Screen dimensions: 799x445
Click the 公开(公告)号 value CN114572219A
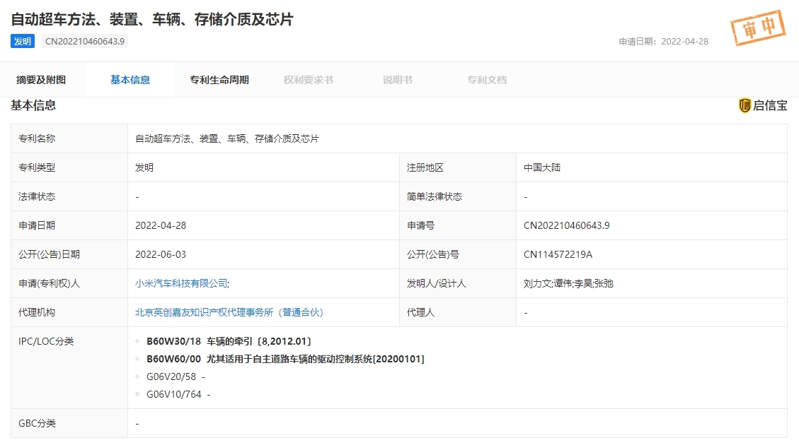tap(558, 254)
